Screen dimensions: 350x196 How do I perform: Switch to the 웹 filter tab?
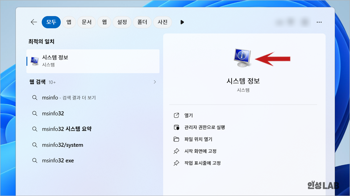point(104,22)
